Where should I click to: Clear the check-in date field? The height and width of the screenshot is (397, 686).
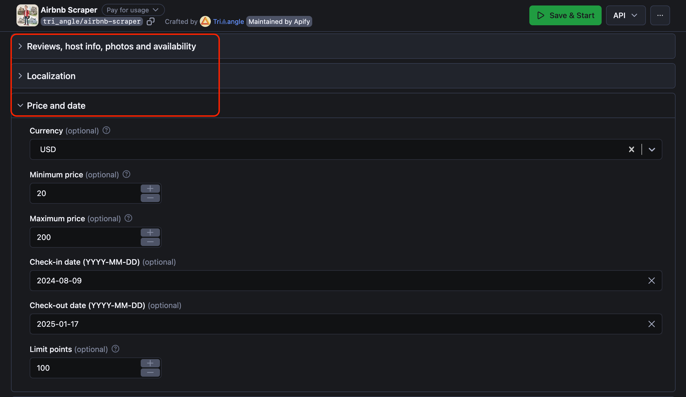tap(652, 280)
